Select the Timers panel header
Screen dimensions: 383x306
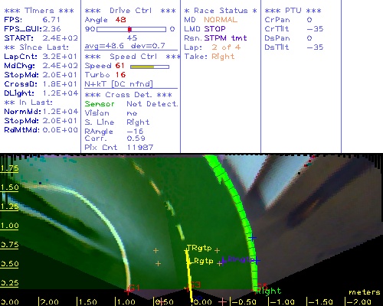click(39, 11)
